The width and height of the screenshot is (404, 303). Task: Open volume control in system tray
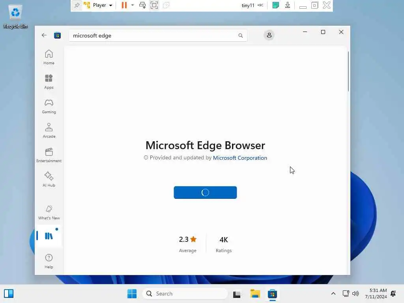355,294
